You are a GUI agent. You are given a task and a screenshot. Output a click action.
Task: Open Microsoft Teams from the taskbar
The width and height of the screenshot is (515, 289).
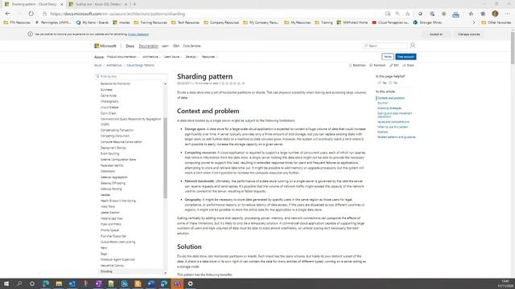coord(177,283)
